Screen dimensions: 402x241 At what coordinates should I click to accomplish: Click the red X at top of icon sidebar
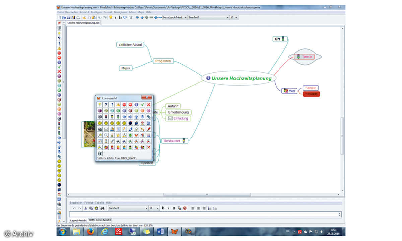59,23
